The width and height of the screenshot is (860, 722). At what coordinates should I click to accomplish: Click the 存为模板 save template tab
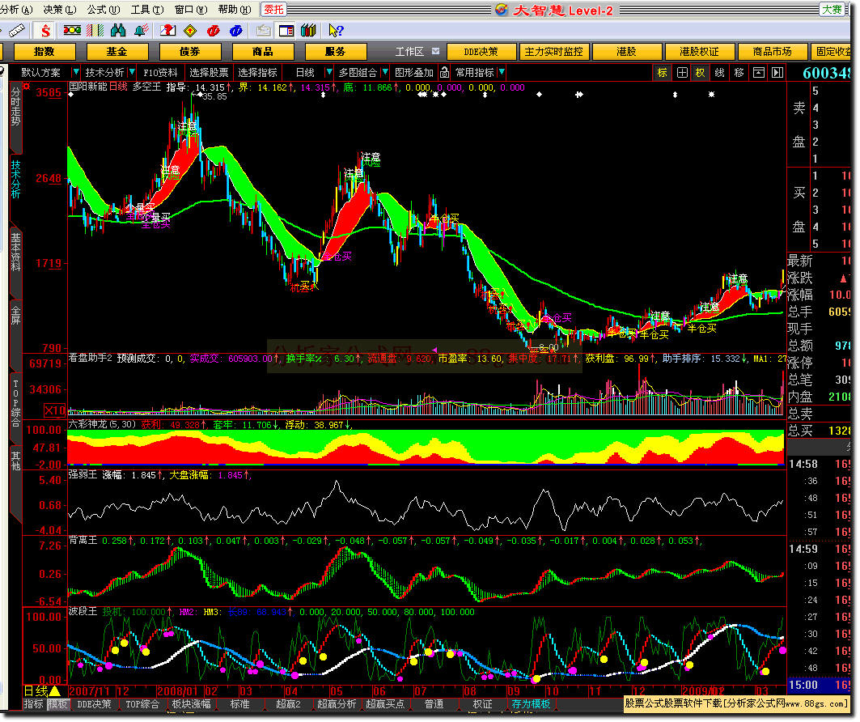coord(532,704)
